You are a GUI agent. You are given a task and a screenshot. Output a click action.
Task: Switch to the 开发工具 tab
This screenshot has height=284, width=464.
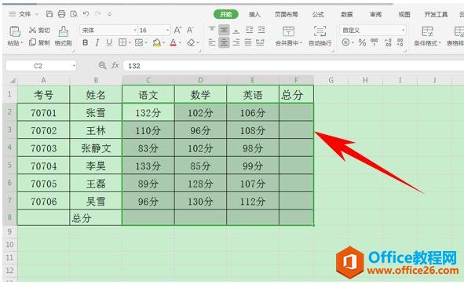436,14
